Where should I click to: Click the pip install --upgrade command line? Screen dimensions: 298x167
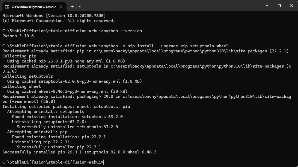(x=115, y=46)
